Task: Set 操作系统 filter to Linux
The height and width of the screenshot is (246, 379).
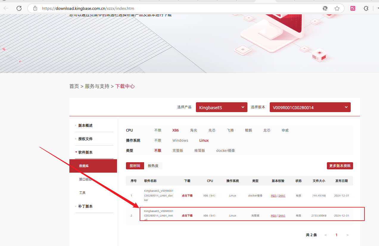Action: (x=204, y=140)
